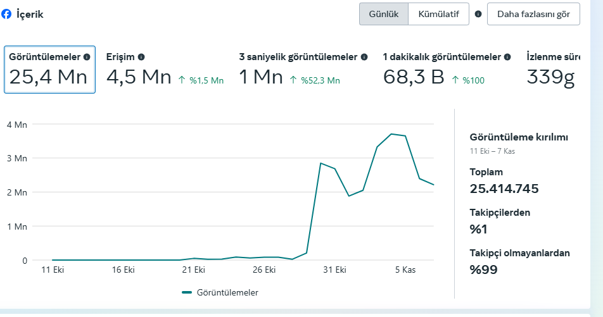Select the Erişim metric card
Screen dimensions: 603x317
point(165,70)
